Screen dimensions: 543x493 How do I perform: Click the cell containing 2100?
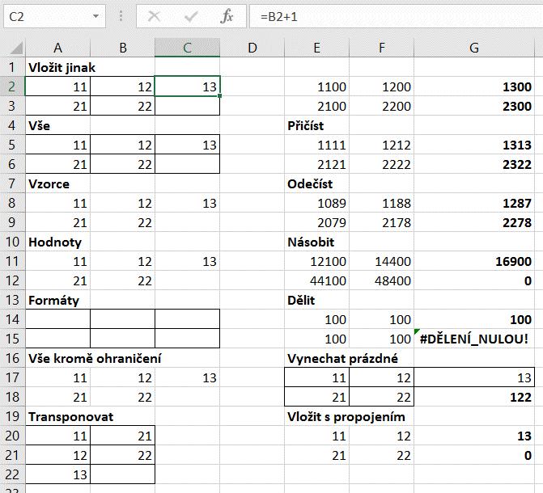pyautogui.click(x=317, y=106)
